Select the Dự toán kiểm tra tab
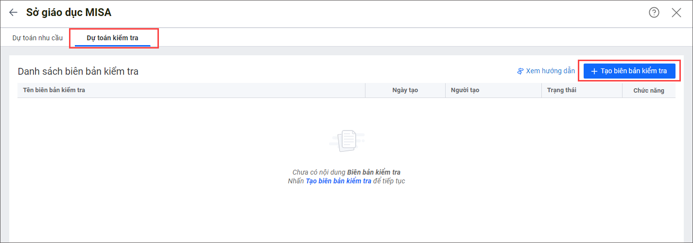The image size is (693, 243). (112, 38)
